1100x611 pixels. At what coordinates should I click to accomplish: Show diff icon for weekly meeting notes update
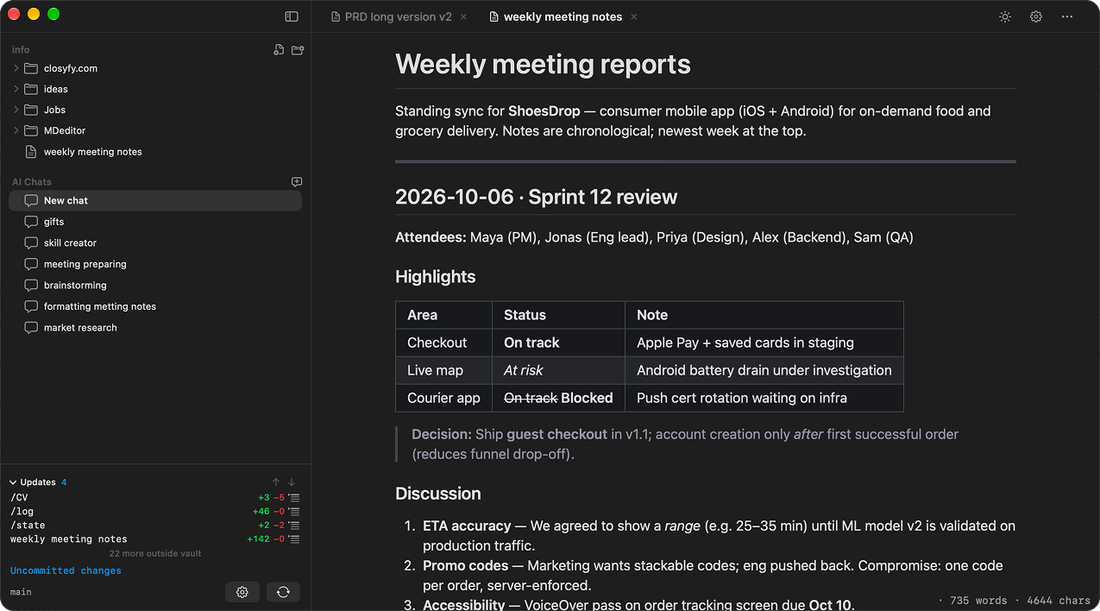click(294, 539)
